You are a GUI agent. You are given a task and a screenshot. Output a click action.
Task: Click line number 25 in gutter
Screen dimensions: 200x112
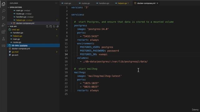[x=66, y=94]
